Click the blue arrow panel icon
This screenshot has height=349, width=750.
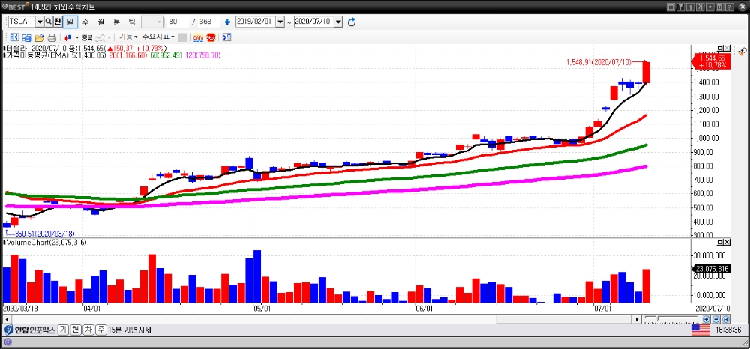[x=227, y=37]
